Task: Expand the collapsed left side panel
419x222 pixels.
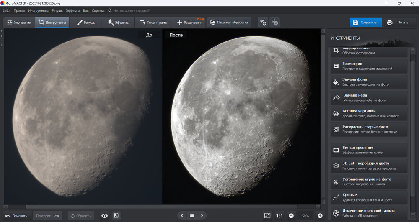Action: point(2,31)
